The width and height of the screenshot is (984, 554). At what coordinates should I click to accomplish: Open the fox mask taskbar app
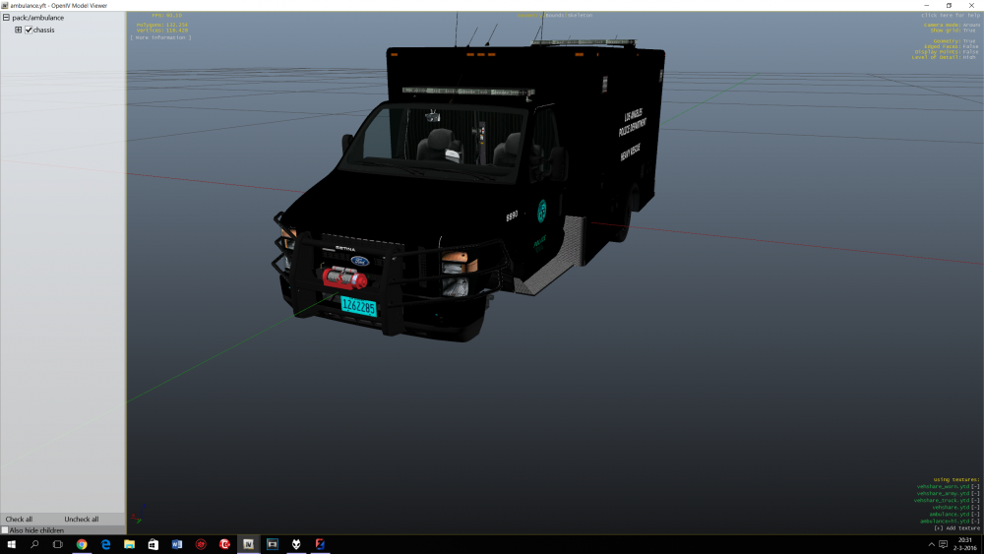(x=296, y=544)
